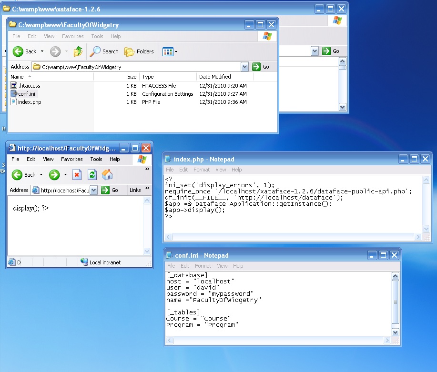Click the red Stop icon in browser
The image size is (437, 372).
click(77, 175)
